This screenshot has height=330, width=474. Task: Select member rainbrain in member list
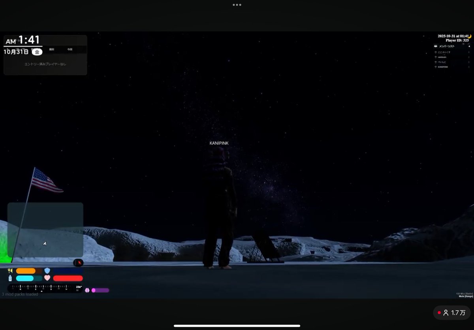[x=442, y=57]
